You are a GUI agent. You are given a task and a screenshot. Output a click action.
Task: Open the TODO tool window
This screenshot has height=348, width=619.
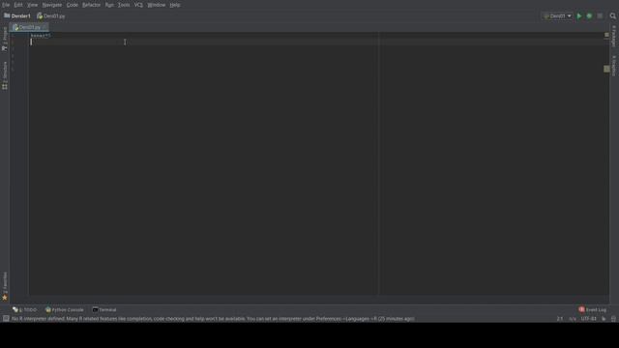tap(24, 309)
